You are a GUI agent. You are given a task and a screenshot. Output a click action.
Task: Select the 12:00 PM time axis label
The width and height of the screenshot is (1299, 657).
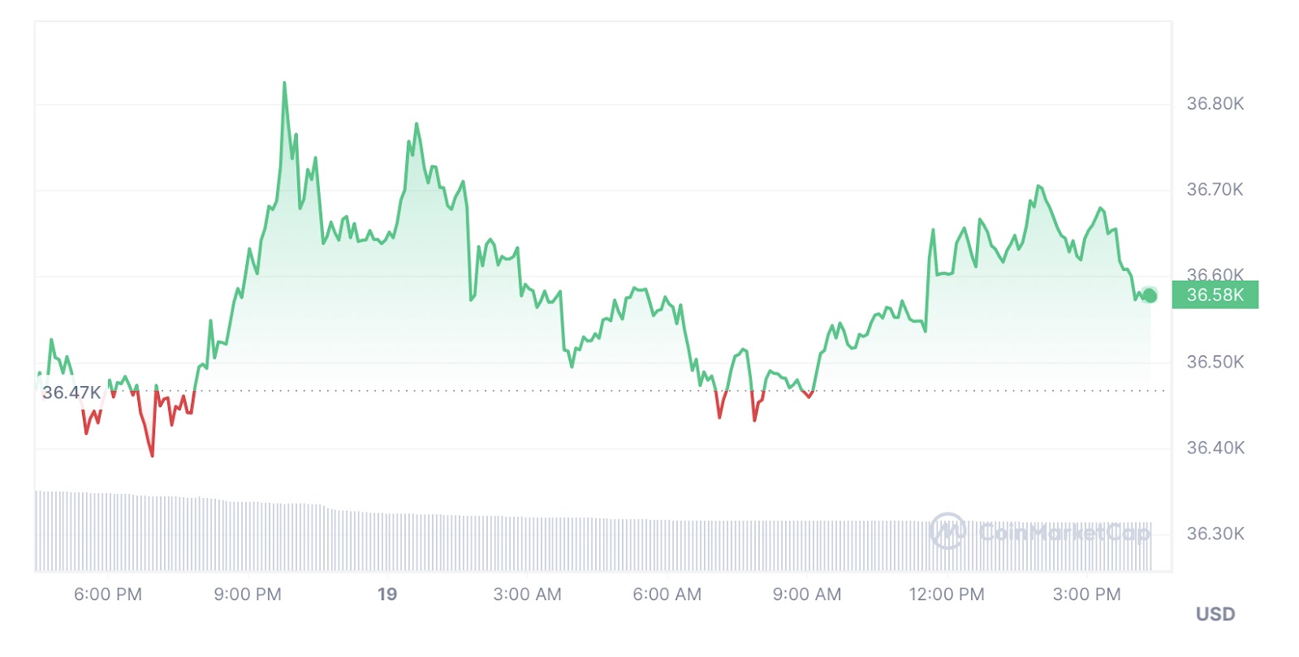tap(946, 595)
